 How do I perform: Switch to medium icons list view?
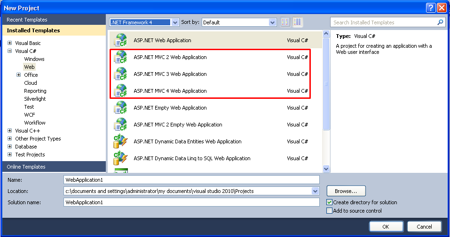tap(298, 22)
